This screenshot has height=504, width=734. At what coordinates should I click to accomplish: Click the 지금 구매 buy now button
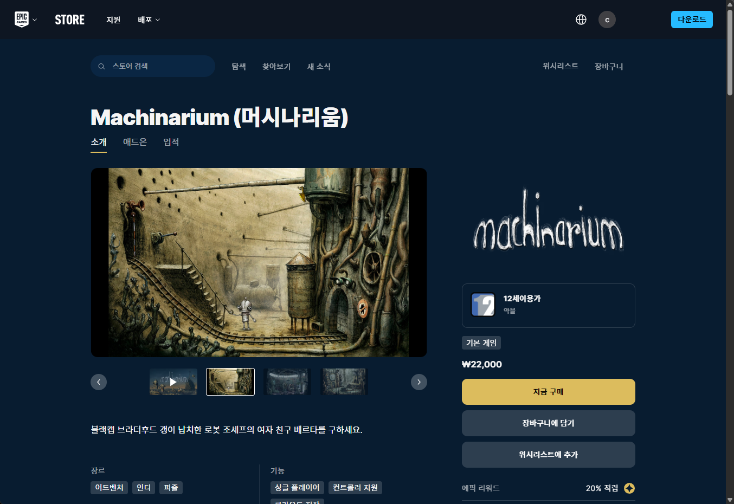pyautogui.click(x=549, y=392)
